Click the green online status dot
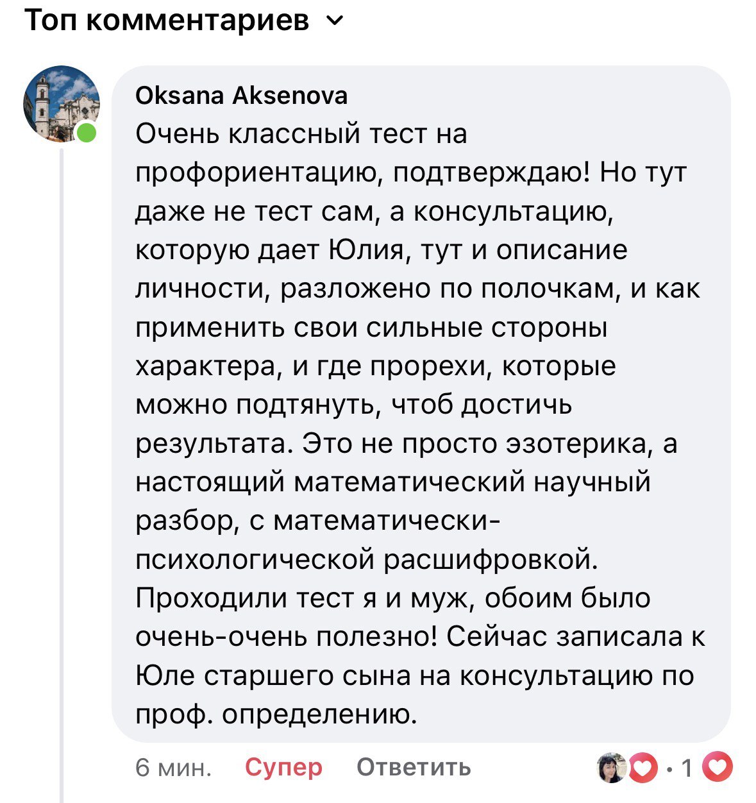Image resolution: width=756 pixels, height=803 pixels. pos(87,134)
